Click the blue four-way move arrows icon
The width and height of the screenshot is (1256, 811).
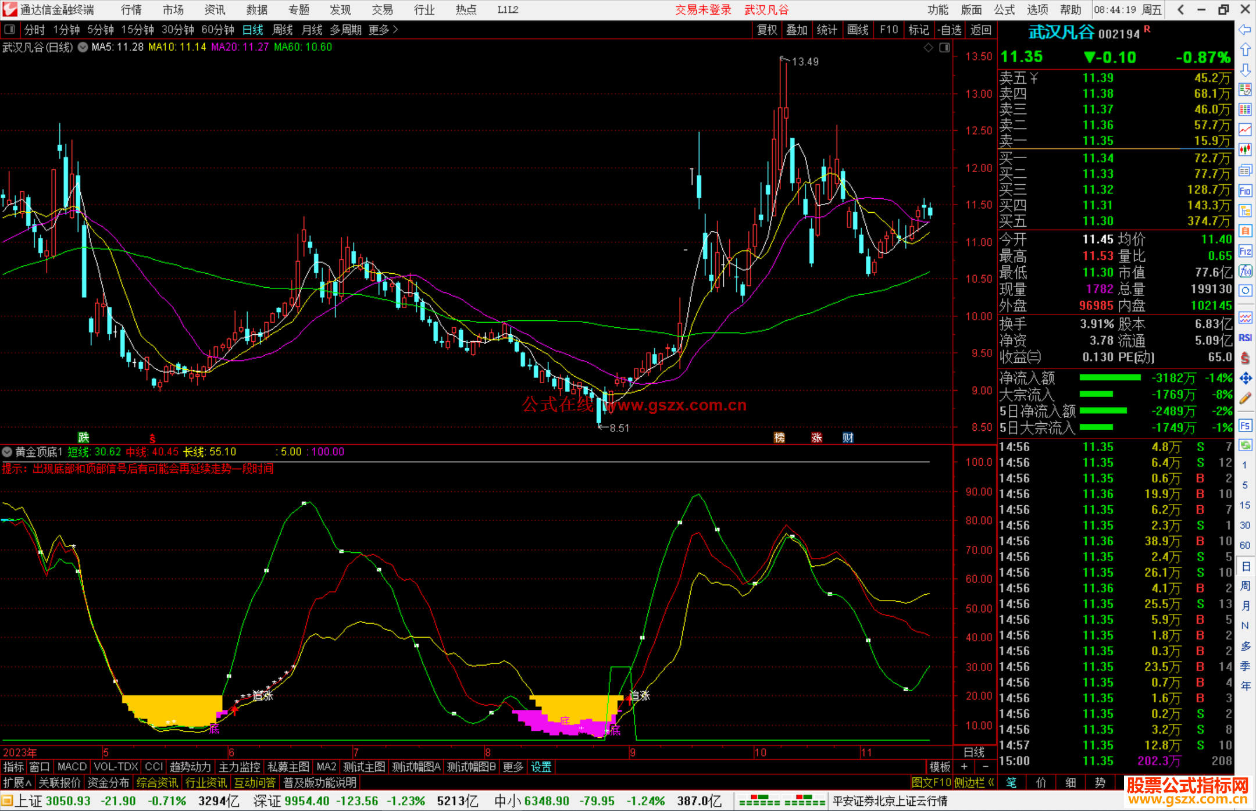pyautogui.click(x=1245, y=378)
